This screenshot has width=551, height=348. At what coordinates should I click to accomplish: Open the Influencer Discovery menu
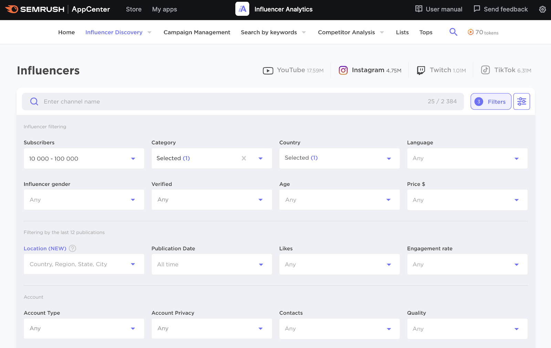(114, 32)
